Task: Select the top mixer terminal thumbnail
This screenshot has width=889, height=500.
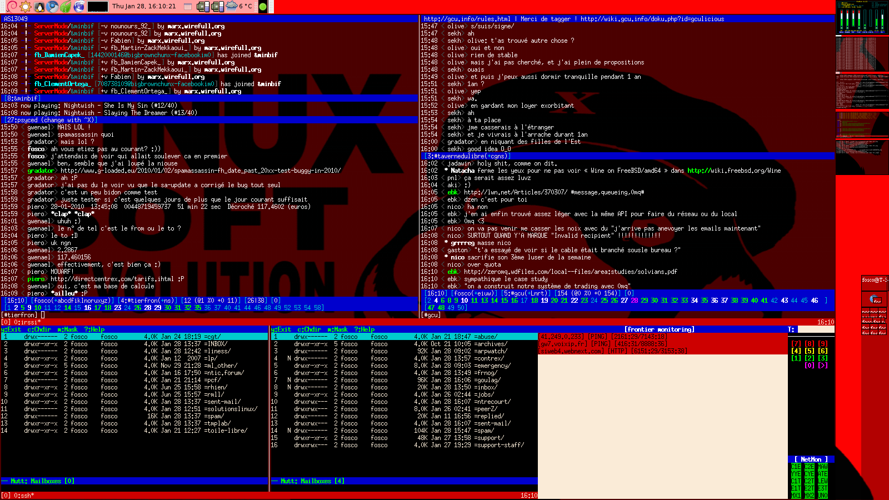Action: [x=862, y=17]
